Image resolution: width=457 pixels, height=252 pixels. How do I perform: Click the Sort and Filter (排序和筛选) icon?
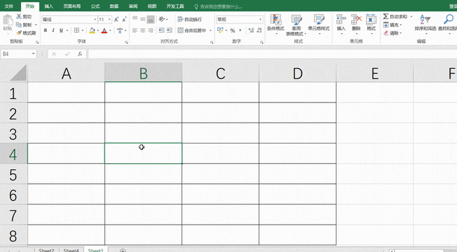(426, 20)
